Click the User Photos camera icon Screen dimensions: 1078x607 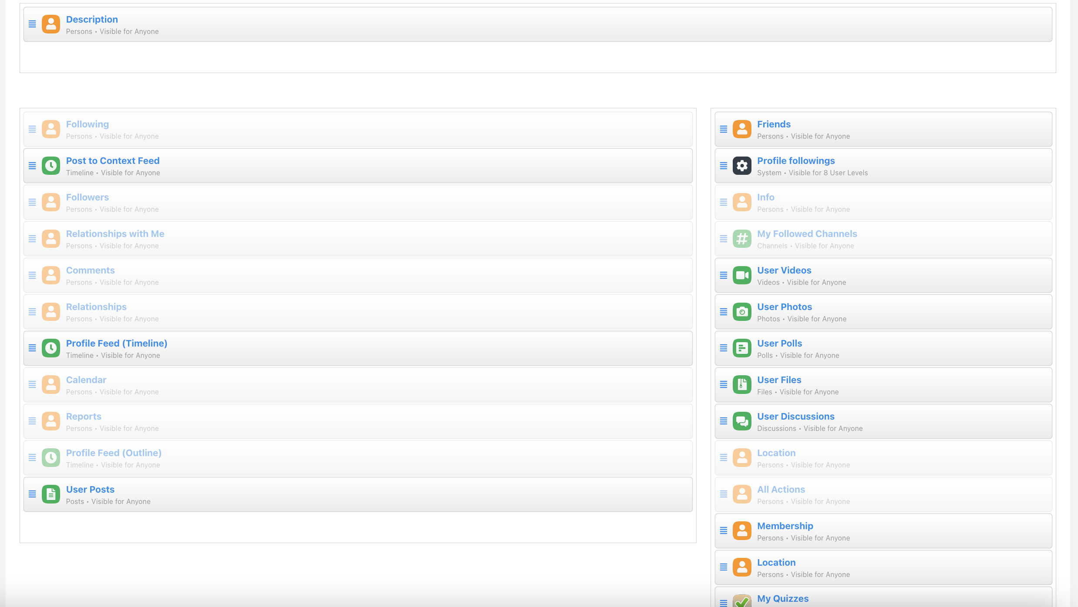pyautogui.click(x=742, y=312)
